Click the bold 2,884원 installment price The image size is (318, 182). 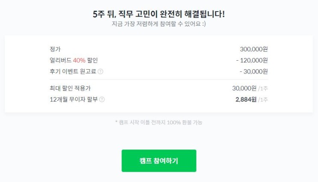coord(246,99)
